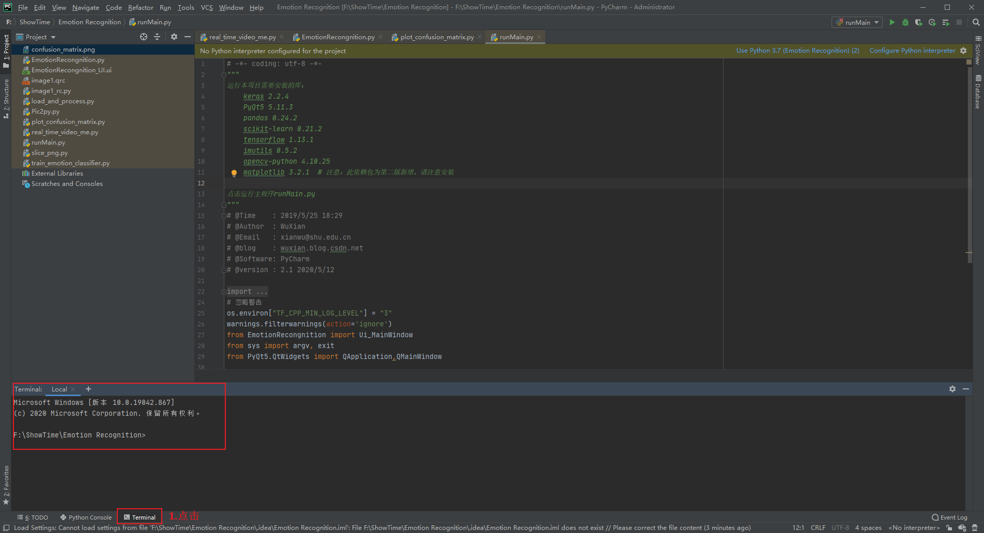Click the intention light bulb on line 11
The width and height of the screenshot is (984, 533).
(234, 173)
